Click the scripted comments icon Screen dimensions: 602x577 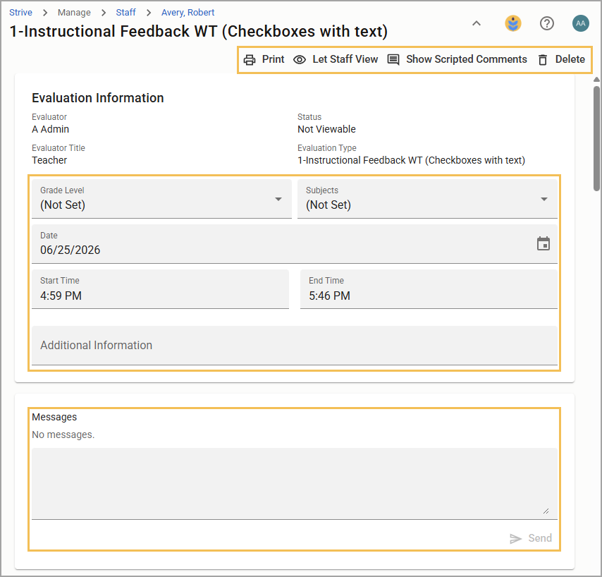pyautogui.click(x=393, y=59)
